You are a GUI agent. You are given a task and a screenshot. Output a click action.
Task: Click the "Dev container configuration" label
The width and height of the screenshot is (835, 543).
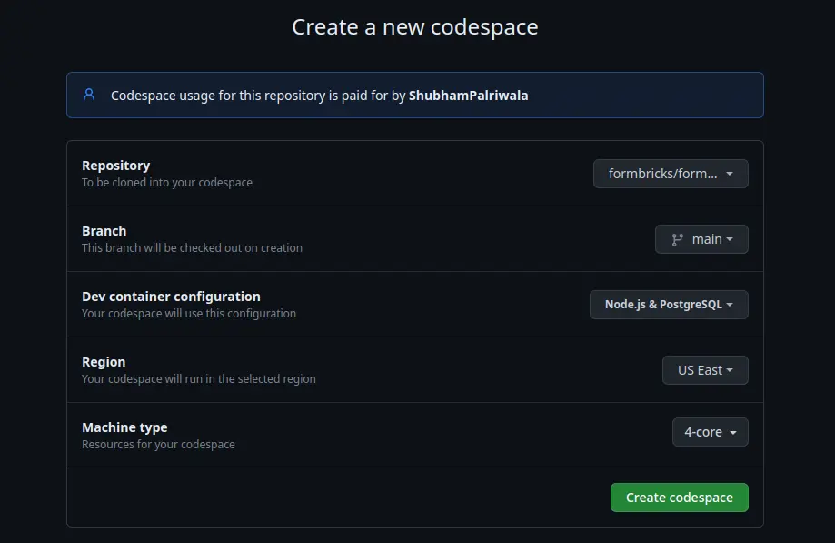coord(171,297)
